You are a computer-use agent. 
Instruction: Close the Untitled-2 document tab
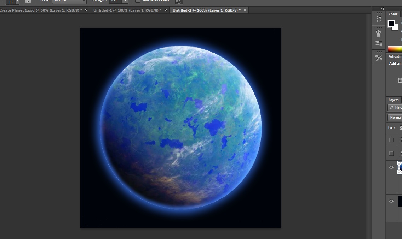pyautogui.click(x=245, y=10)
